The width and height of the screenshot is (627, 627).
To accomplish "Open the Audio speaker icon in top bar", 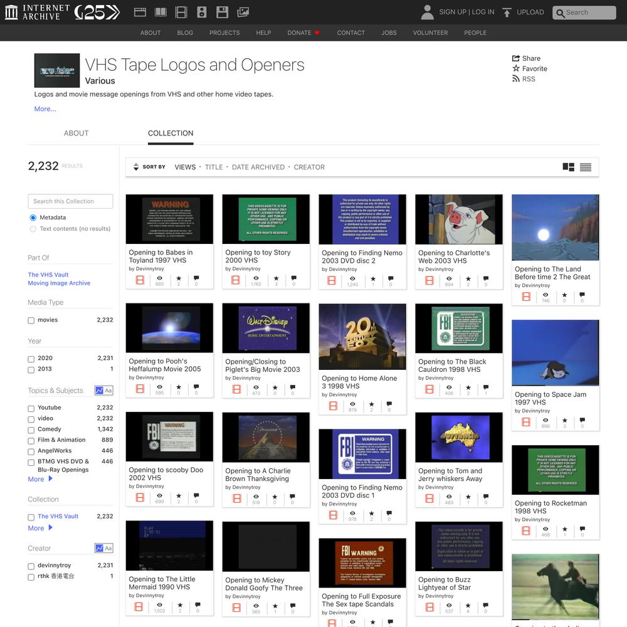I will click(x=201, y=13).
